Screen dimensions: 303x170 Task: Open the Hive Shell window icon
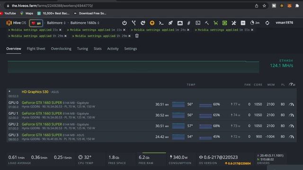[x=180, y=23]
